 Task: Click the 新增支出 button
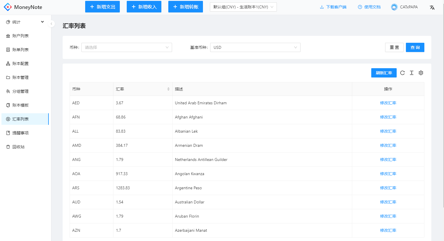(102, 7)
